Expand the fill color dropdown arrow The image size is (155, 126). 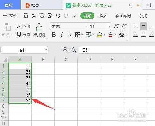[x=104, y=34]
